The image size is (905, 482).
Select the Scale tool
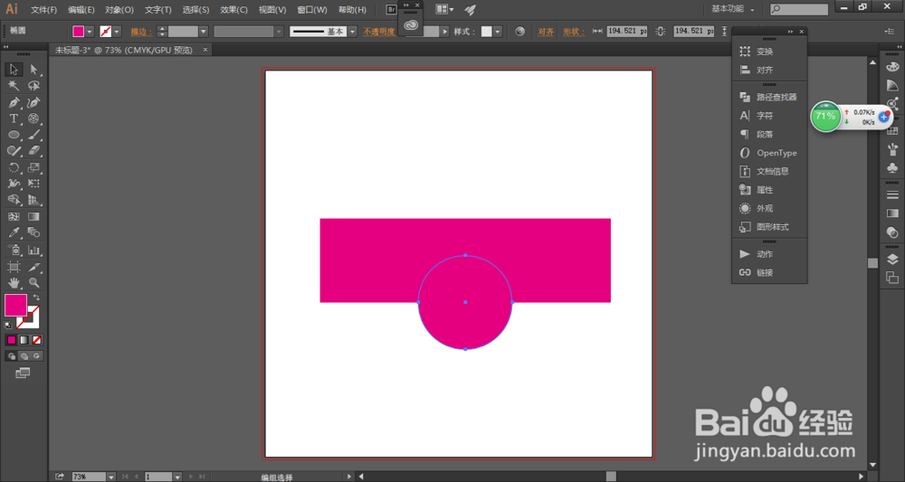coord(34,168)
